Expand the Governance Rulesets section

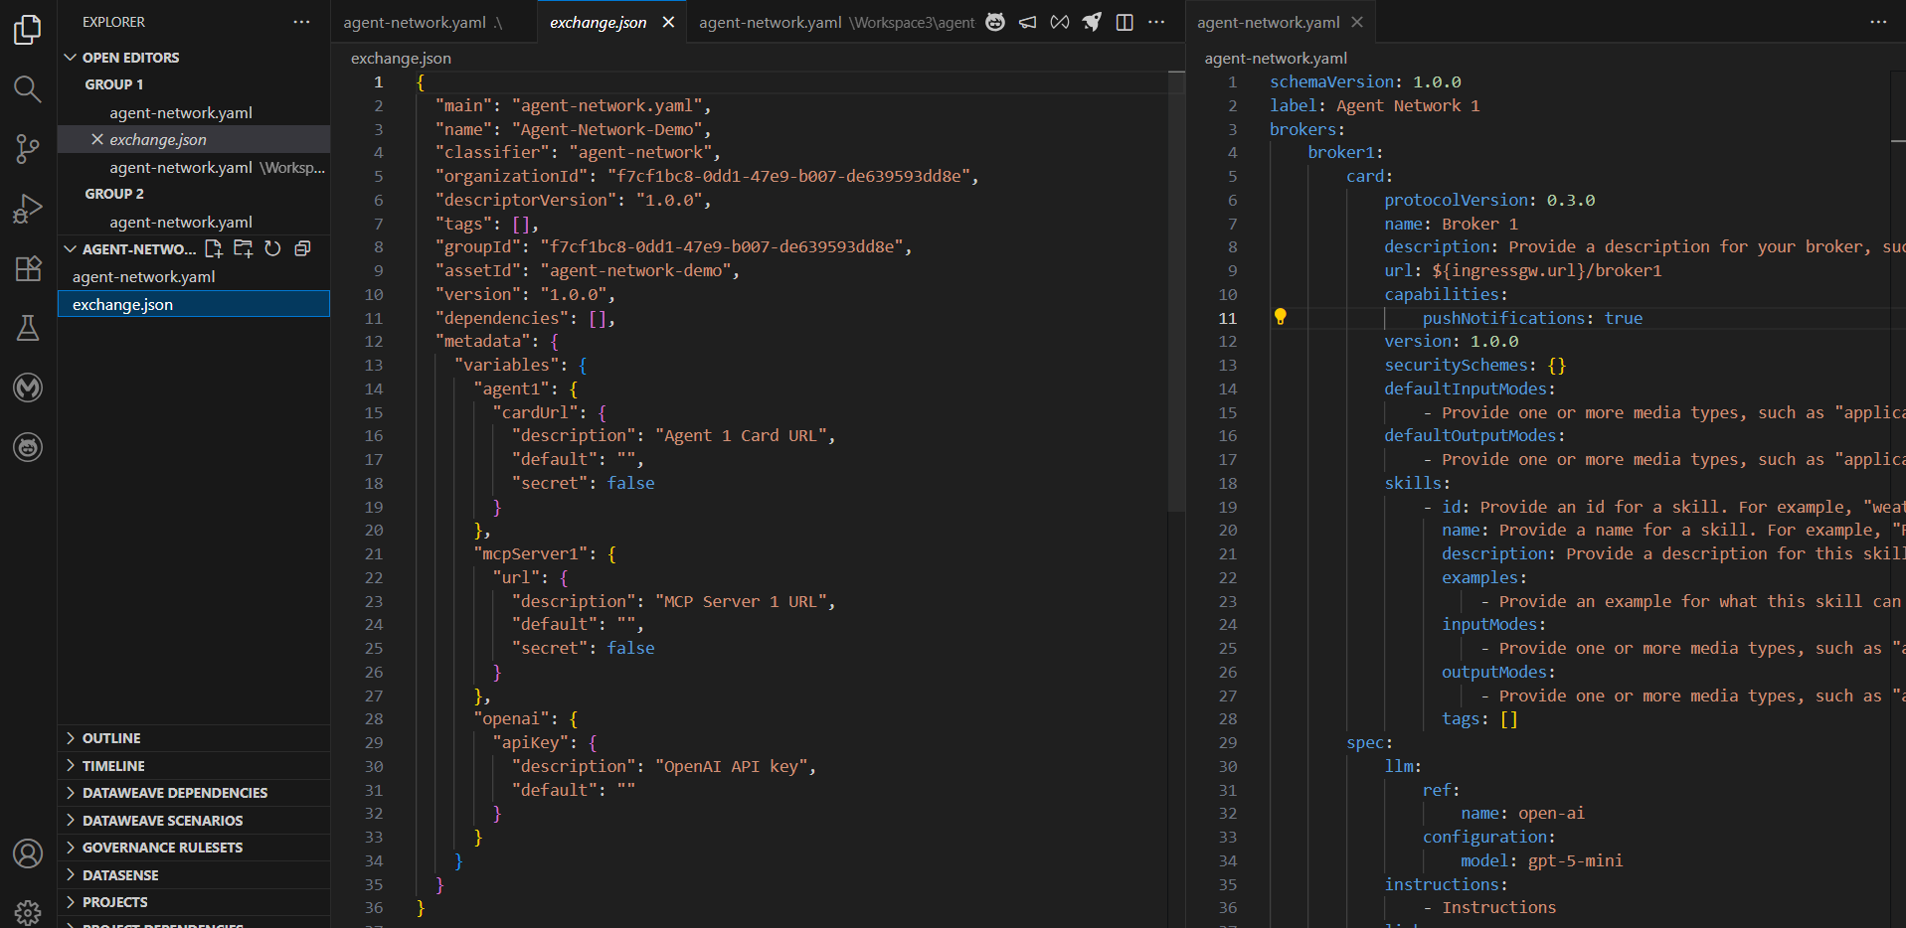click(162, 848)
